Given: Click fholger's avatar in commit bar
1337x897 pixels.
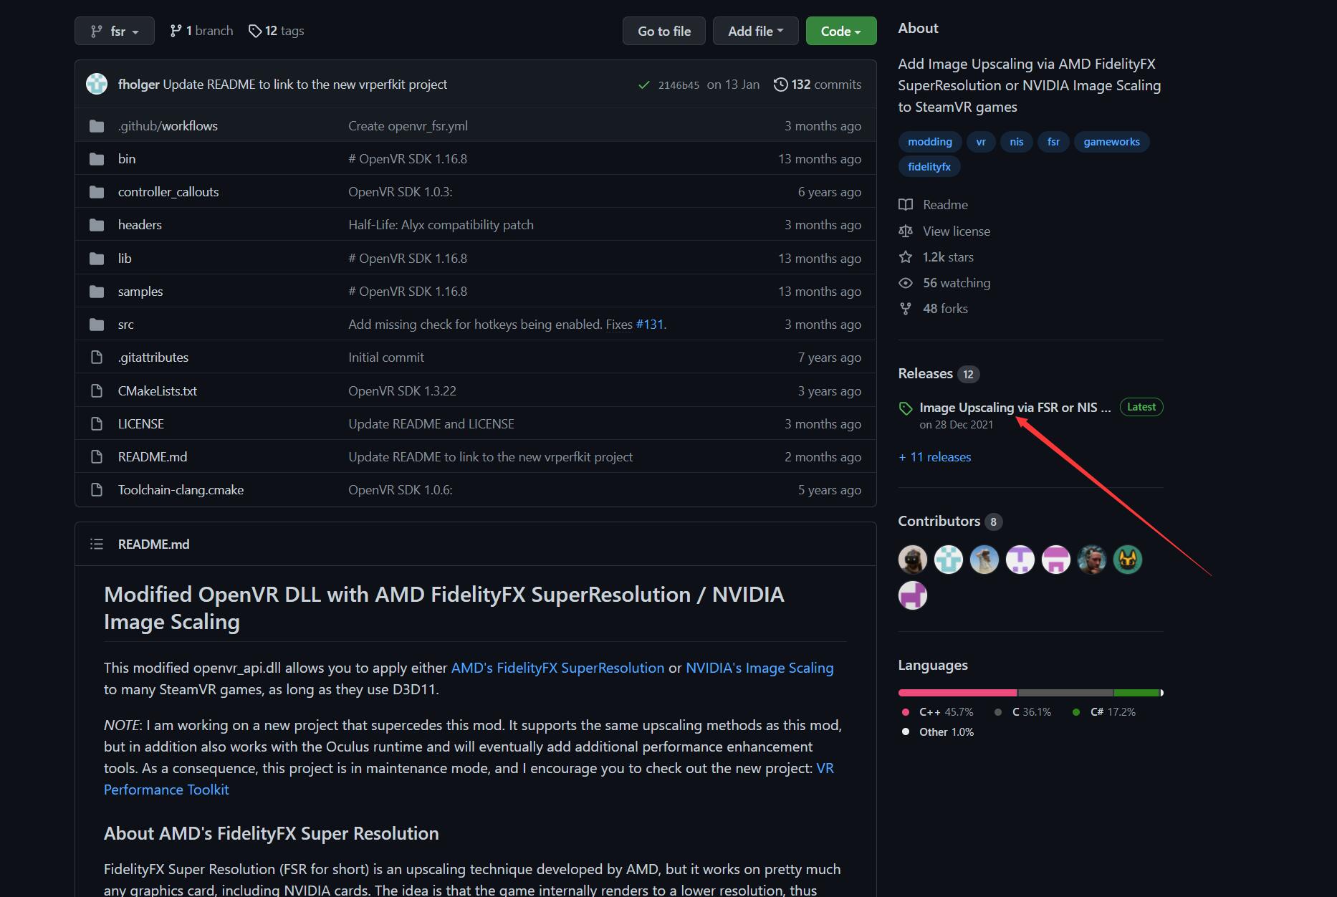Looking at the screenshot, I should [x=97, y=84].
